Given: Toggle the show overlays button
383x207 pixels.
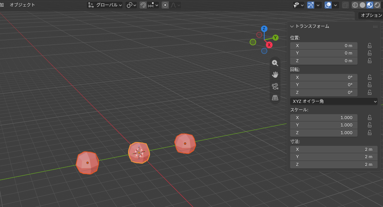Looking at the screenshot, I should (x=328, y=5).
